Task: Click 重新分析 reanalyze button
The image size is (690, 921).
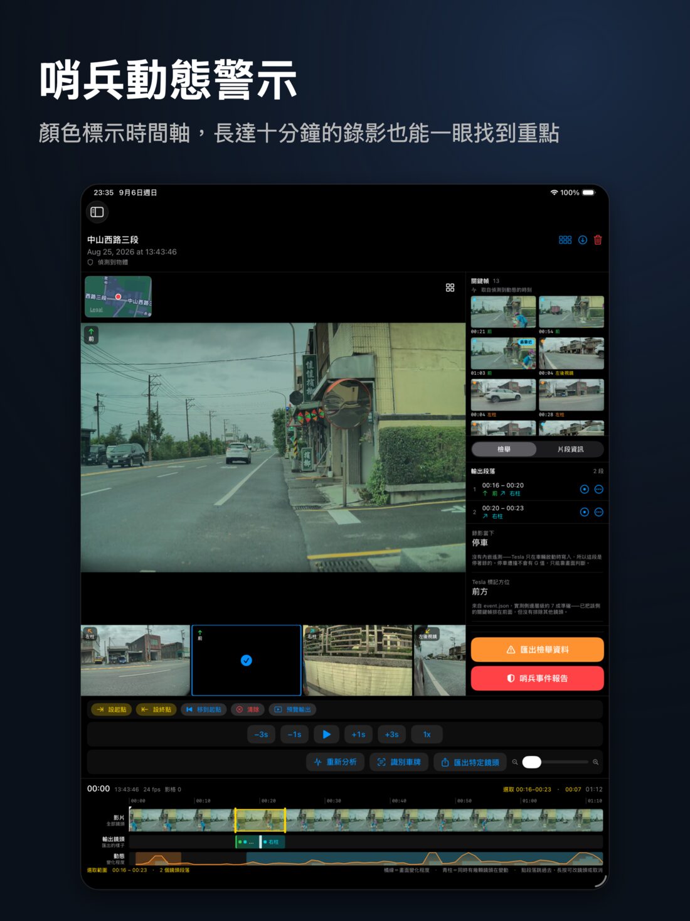Action: click(335, 762)
